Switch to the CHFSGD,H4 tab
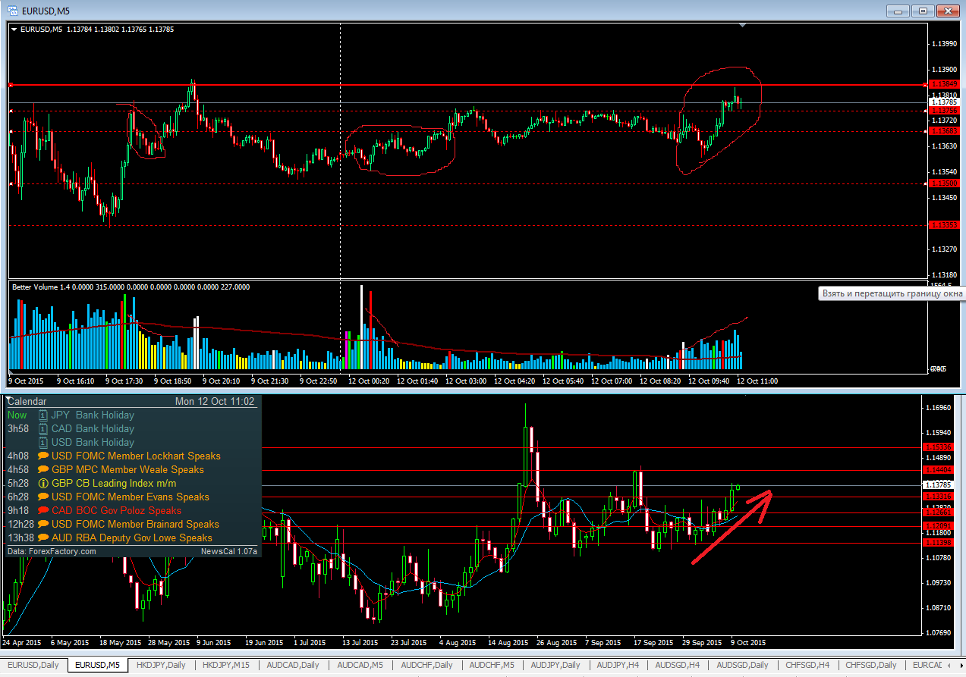 pyautogui.click(x=807, y=665)
